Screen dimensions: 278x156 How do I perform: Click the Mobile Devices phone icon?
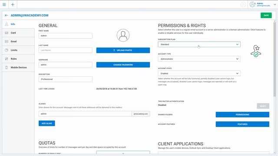click(7, 68)
